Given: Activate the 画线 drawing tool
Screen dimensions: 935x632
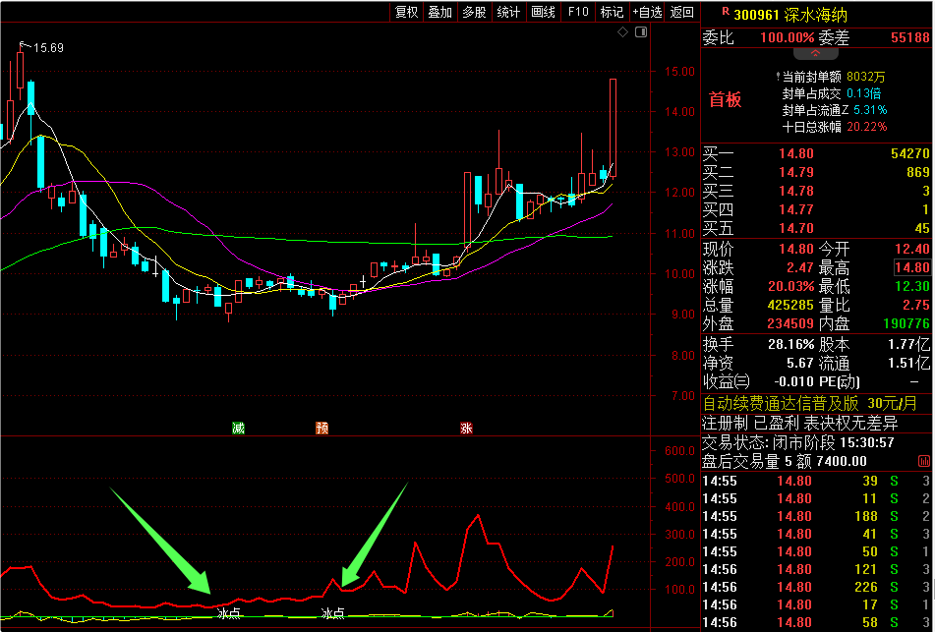Looking at the screenshot, I should tap(543, 12).
